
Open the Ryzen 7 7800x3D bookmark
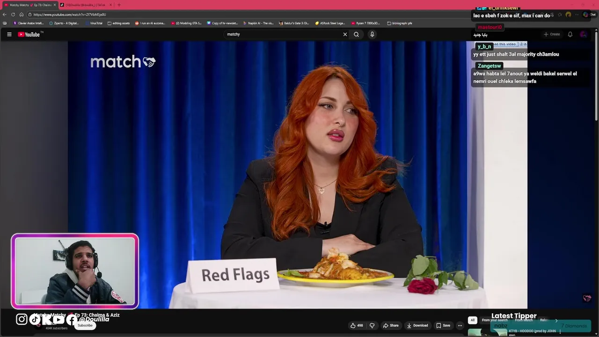366,23
